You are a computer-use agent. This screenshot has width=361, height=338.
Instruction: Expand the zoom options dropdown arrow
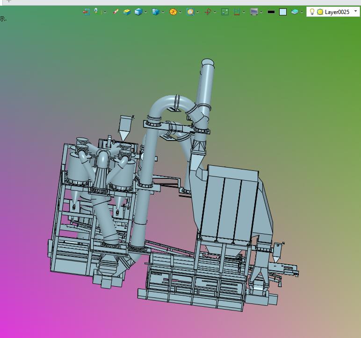click(197, 12)
